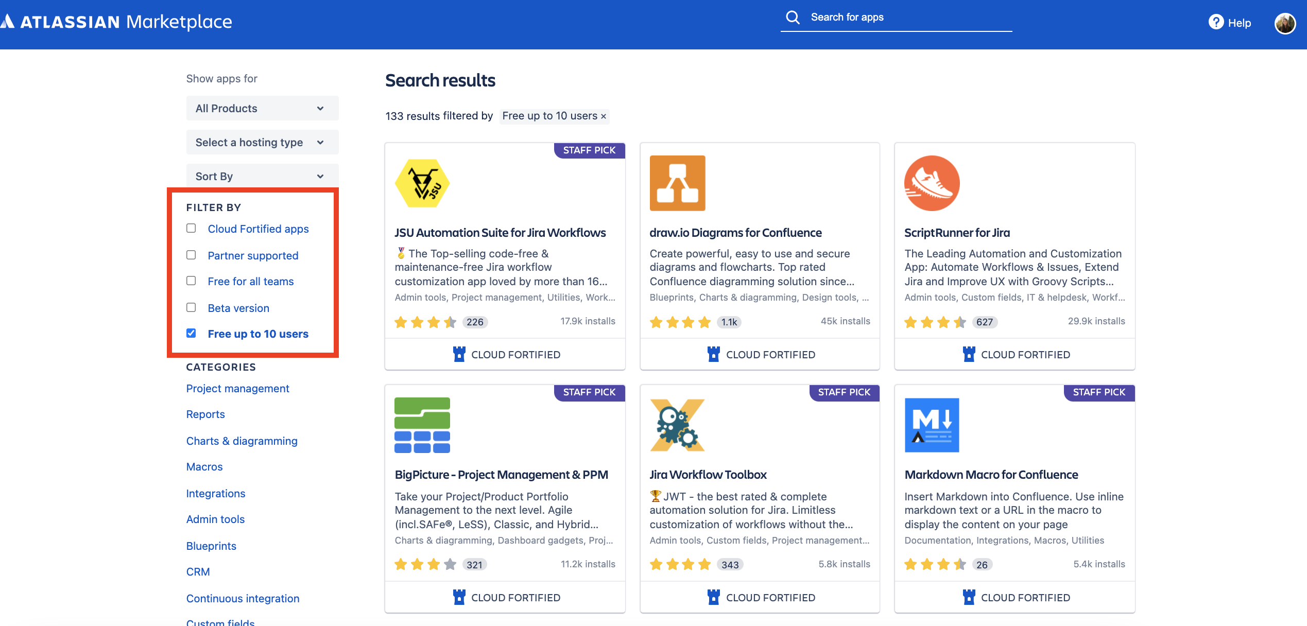The image size is (1307, 626).
Task: Select the Macros category
Action: coord(204,467)
